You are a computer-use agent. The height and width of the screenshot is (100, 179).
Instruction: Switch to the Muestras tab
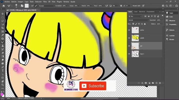[142, 12]
